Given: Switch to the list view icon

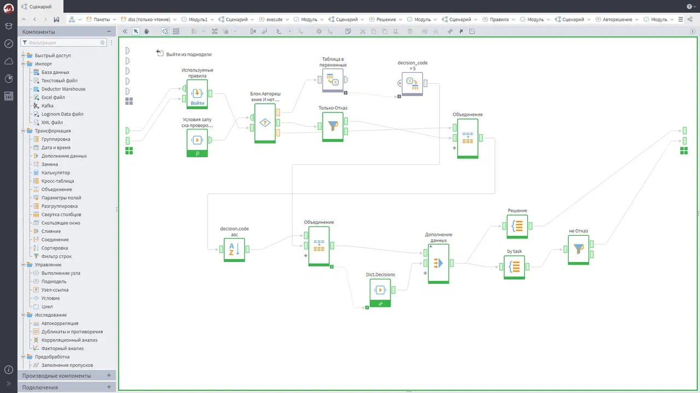Looking at the screenshot, I should 176,31.
